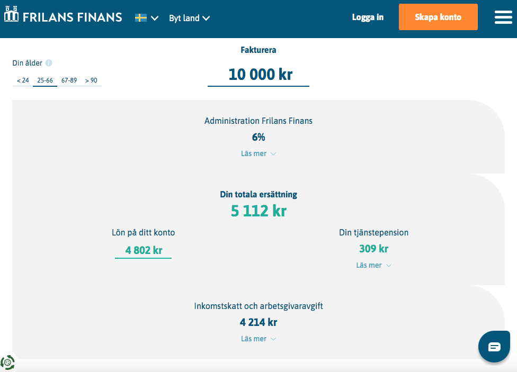Image resolution: width=517 pixels, height=372 pixels.
Task: Click the info icon beside Din ålder
Action: click(x=49, y=63)
